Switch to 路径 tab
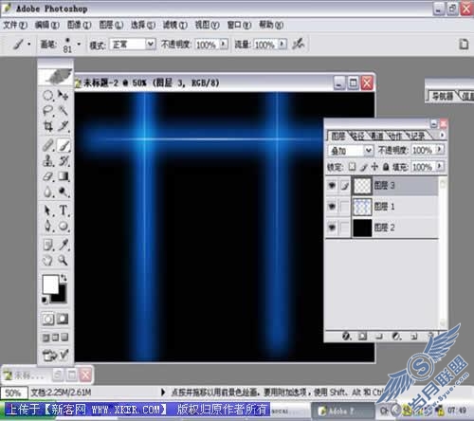The width and height of the screenshot is (474, 421). point(357,137)
